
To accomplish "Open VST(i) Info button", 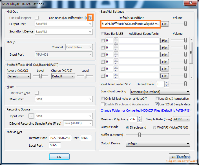I will point(179,157).
